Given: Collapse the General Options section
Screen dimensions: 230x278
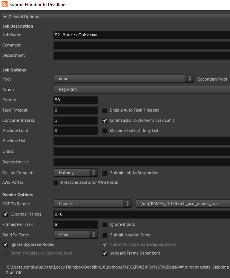Looking at the screenshot, I should click(x=5, y=17).
